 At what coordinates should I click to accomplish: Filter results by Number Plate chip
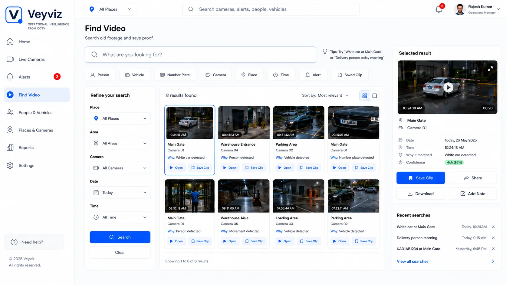click(x=175, y=75)
